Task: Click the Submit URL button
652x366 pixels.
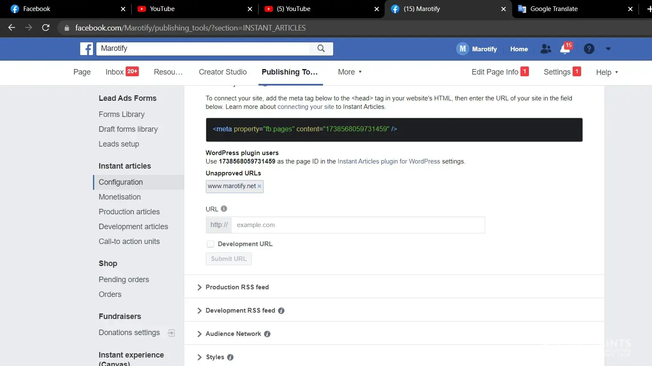Action: tap(228, 259)
